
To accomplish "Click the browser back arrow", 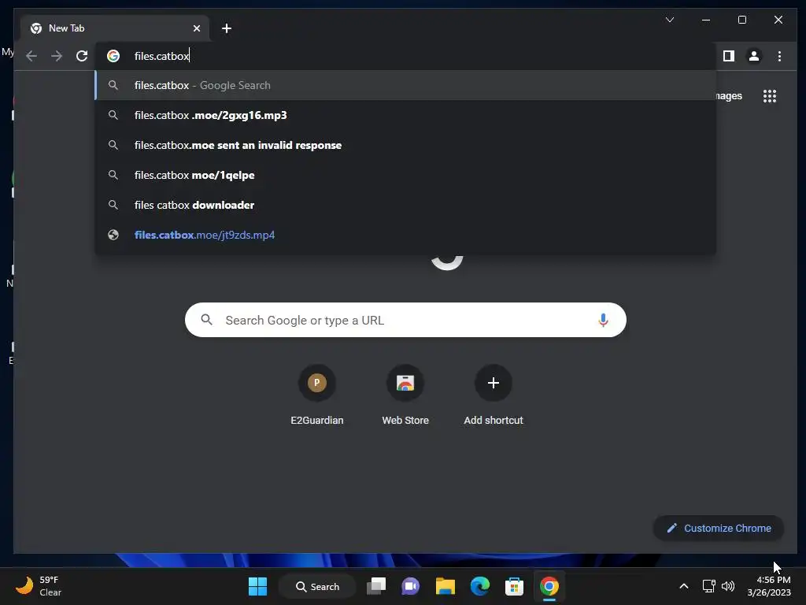I will [31, 56].
